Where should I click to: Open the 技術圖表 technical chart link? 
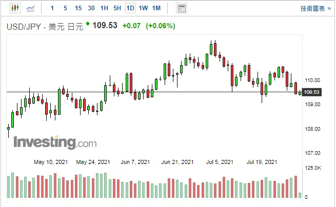(315, 9)
